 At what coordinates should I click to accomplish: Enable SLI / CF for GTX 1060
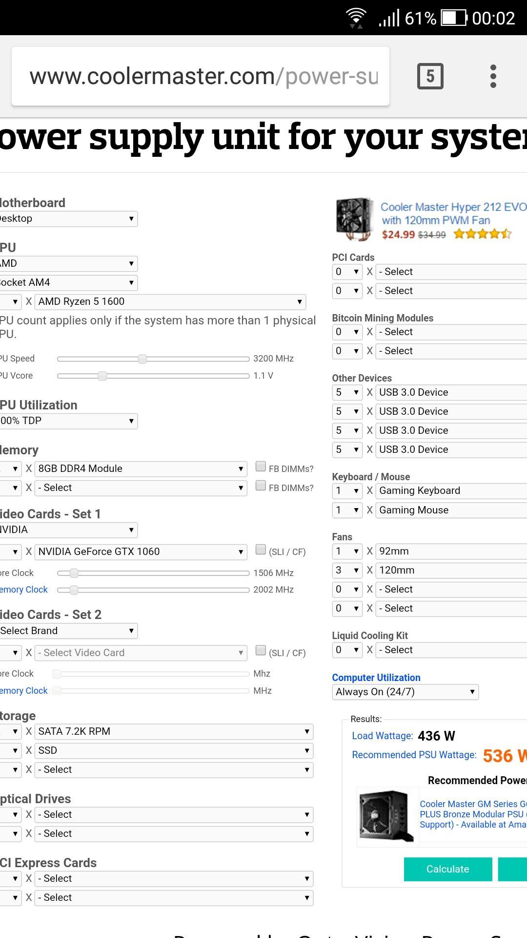coord(261,550)
